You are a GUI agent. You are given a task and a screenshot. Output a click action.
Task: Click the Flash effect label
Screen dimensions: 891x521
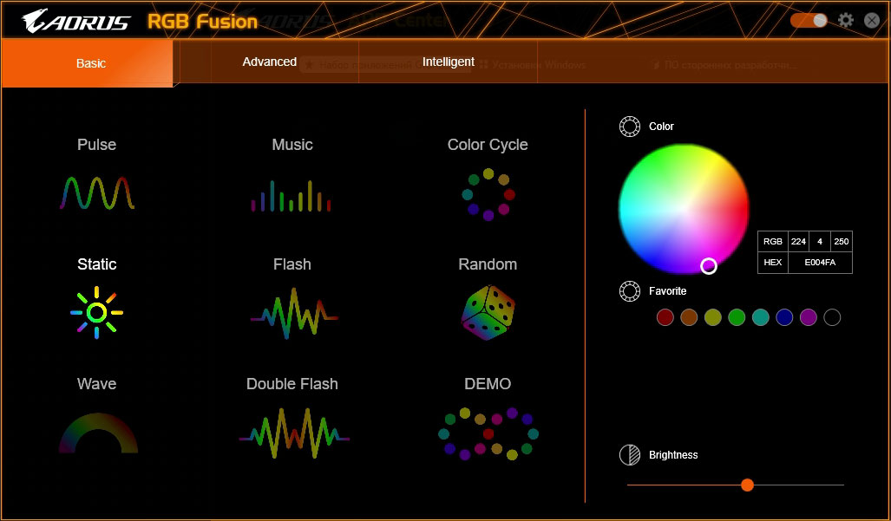[292, 264]
